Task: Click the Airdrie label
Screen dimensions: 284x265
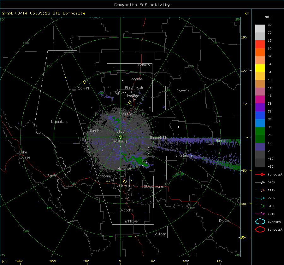Action: pyautogui.click(x=124, y=168)
